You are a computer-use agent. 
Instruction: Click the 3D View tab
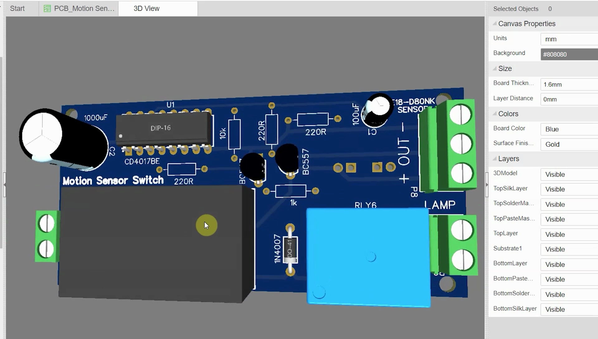147,9
